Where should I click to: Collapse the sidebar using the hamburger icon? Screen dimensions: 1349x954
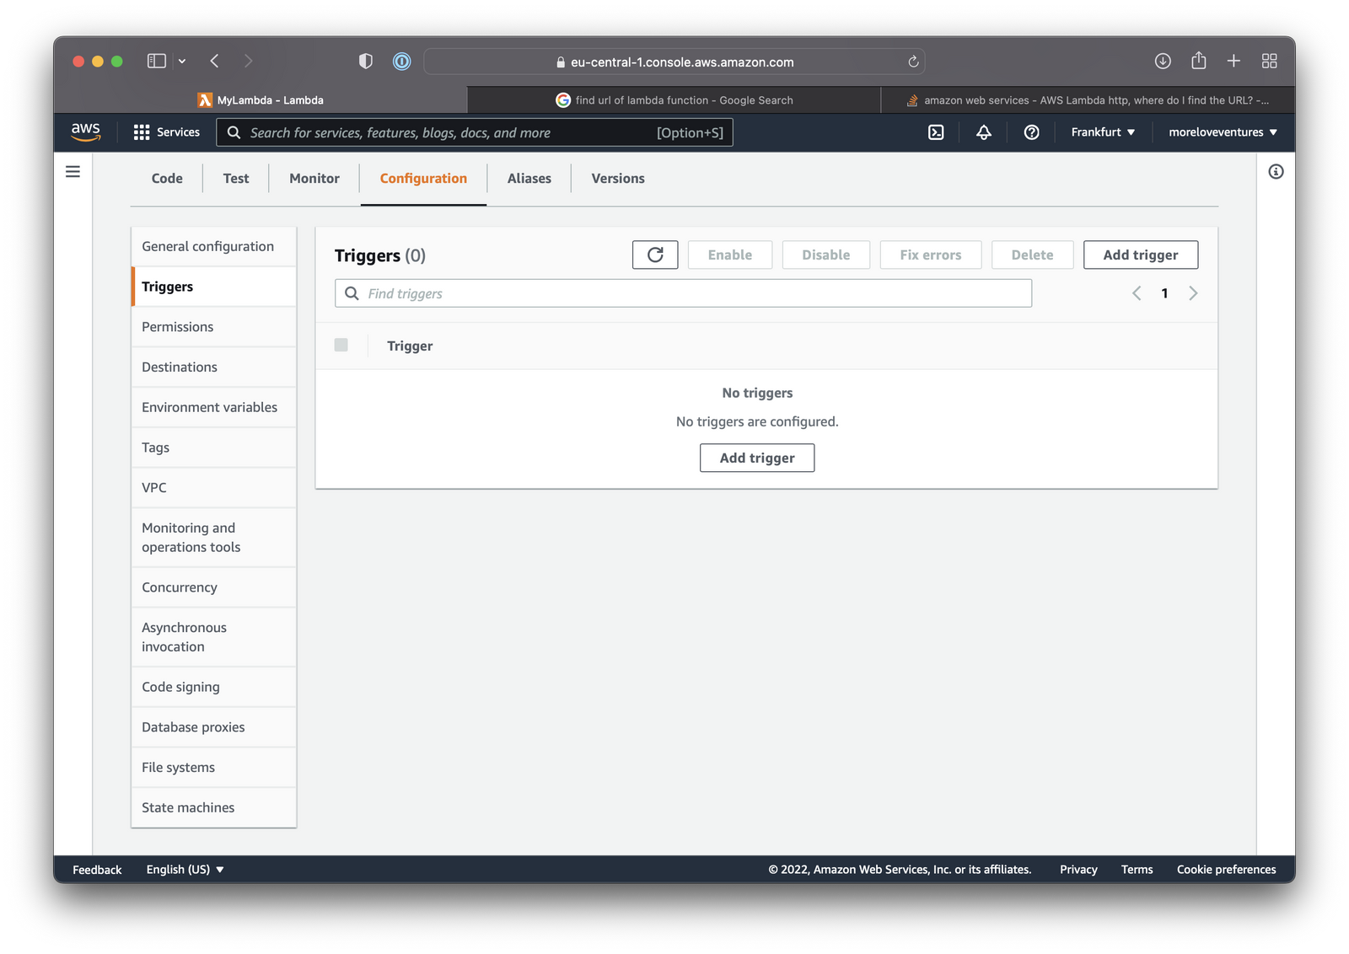click(73, 171)
